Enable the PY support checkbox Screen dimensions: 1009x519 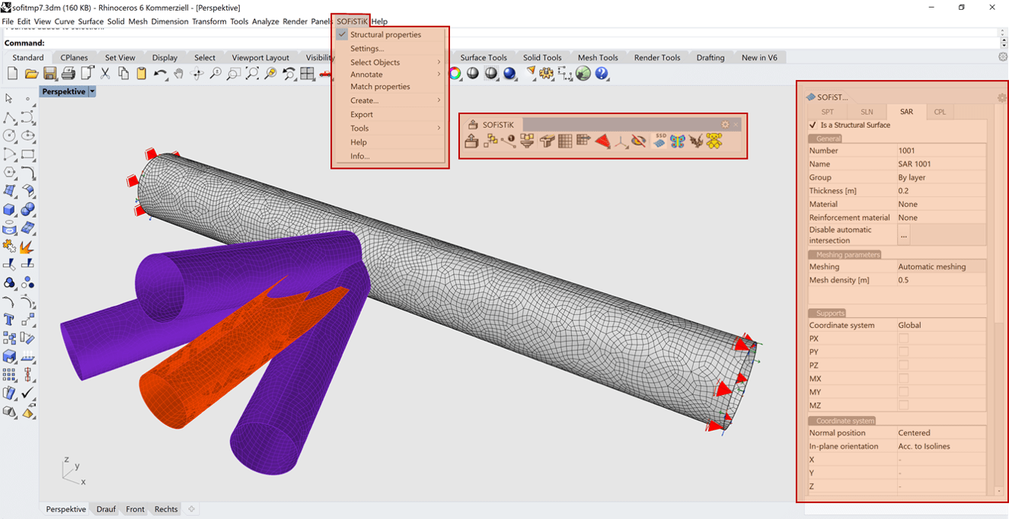[x=903, y=352]
